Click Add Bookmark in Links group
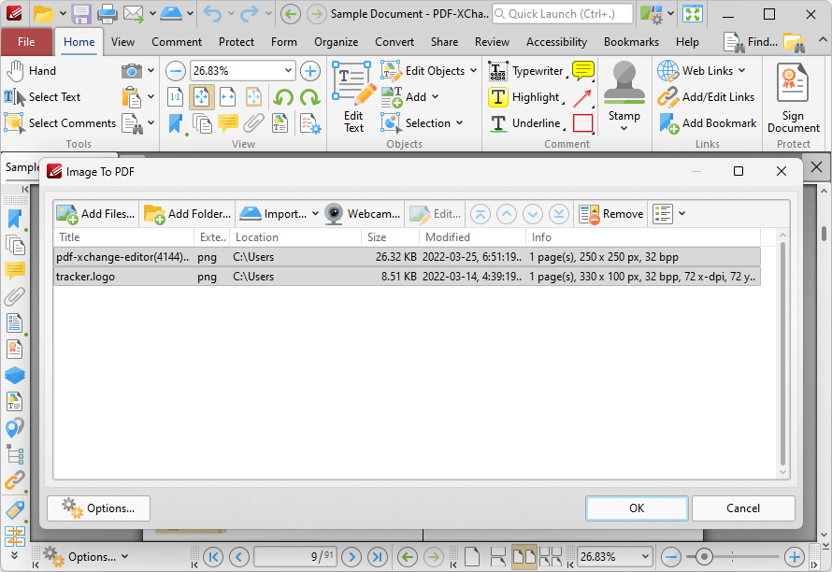832x572 pixels. point(708,123)
